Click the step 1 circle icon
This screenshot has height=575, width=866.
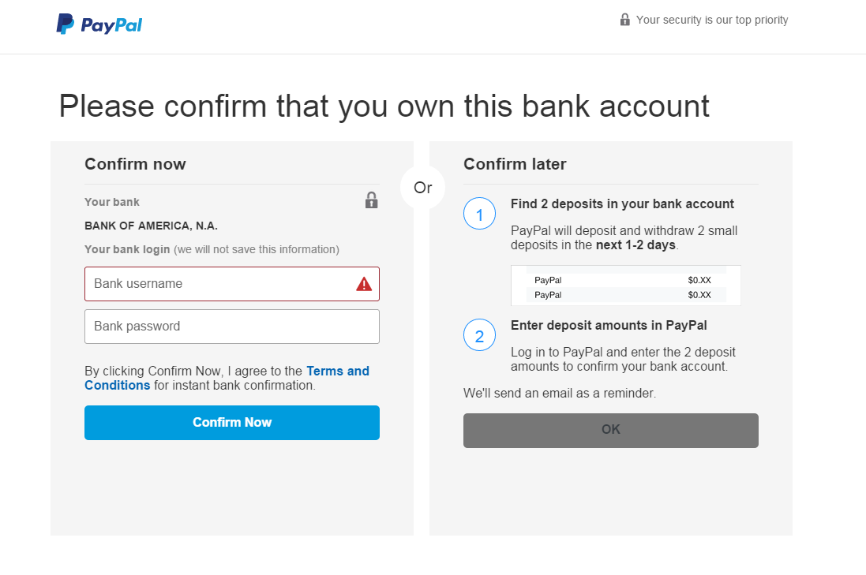(x=479, y=214)
